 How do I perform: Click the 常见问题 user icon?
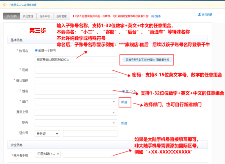200,14
